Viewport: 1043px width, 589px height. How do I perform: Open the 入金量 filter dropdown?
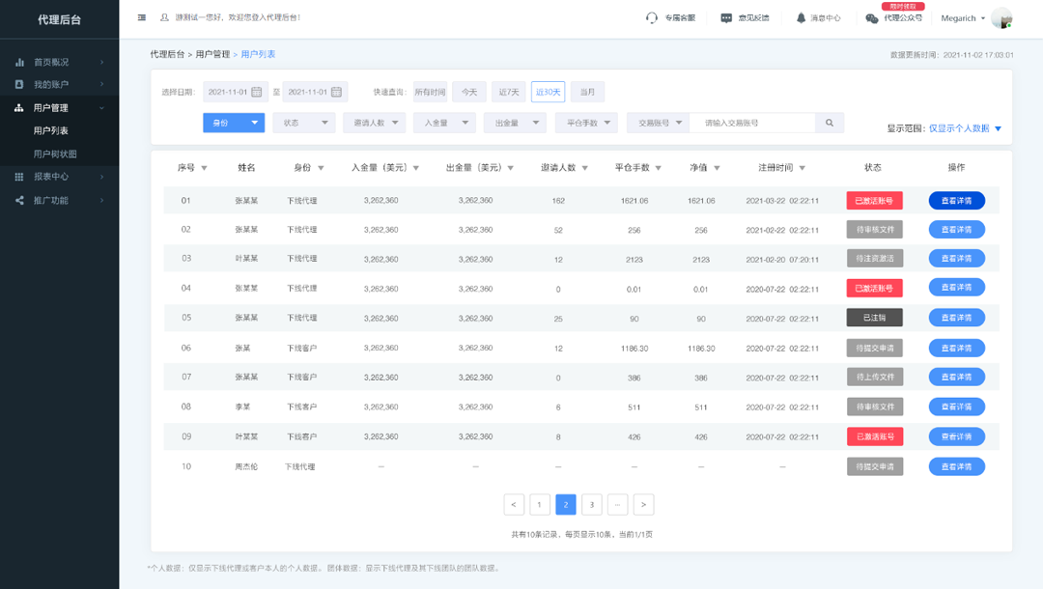coord(445,123)
